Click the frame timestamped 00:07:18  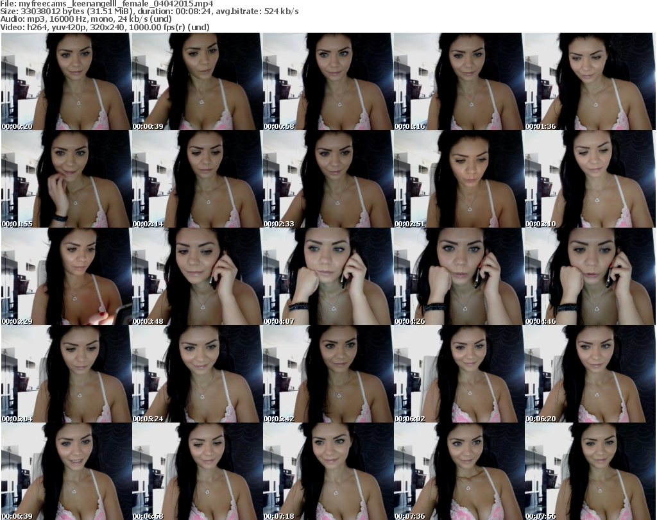pos(327,471)
